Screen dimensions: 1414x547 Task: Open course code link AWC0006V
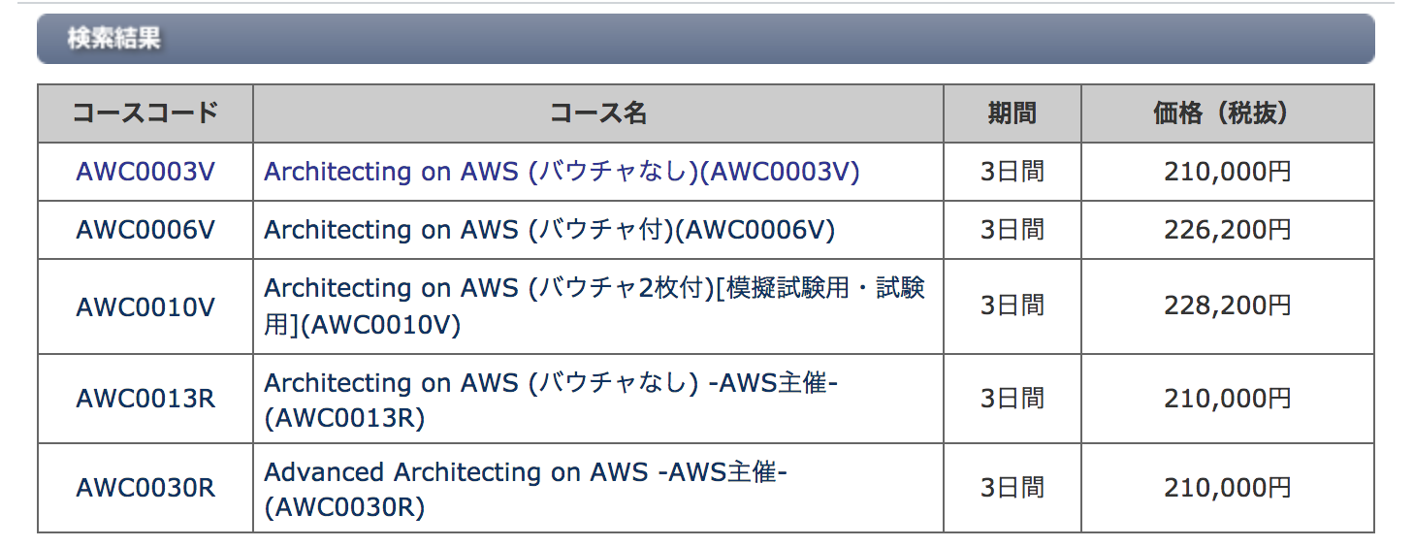[x=145, y=230]
